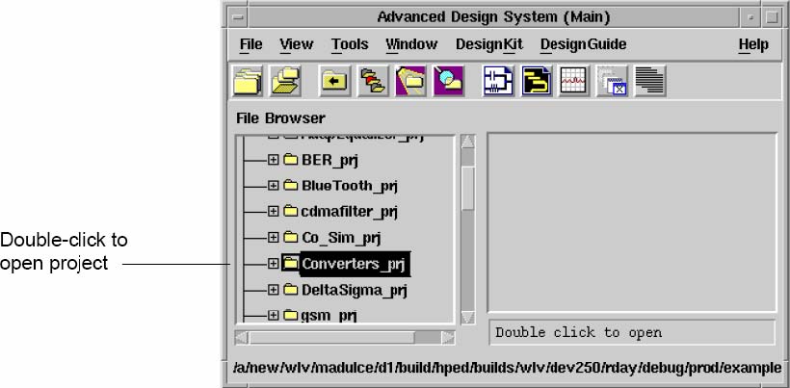Screen dimensions: 790x388
Task: Click the tree's vertical scrollbar up arrow
Action: 468,141
